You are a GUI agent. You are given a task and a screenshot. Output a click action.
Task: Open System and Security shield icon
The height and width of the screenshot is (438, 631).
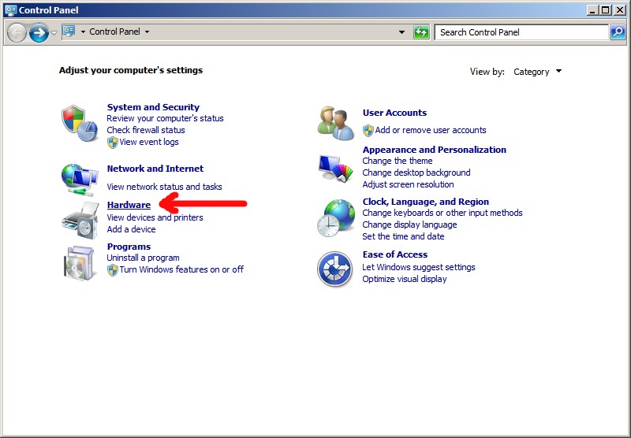click(x=80, y=124)
